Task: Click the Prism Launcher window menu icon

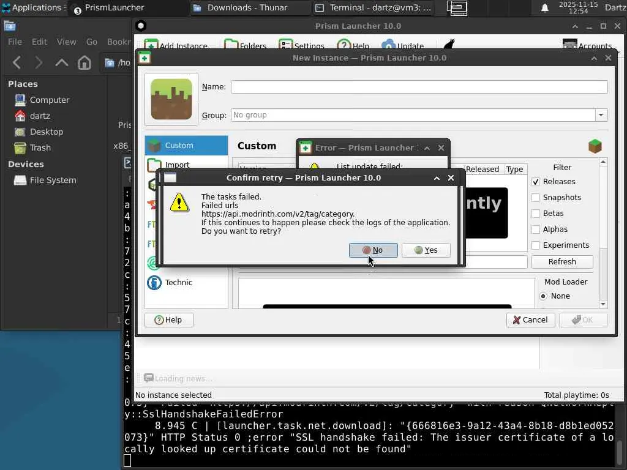Action: [x=141, y=26]
